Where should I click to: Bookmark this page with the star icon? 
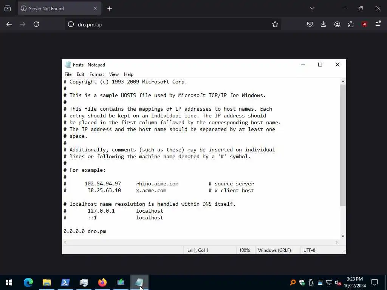coord(275,24)
